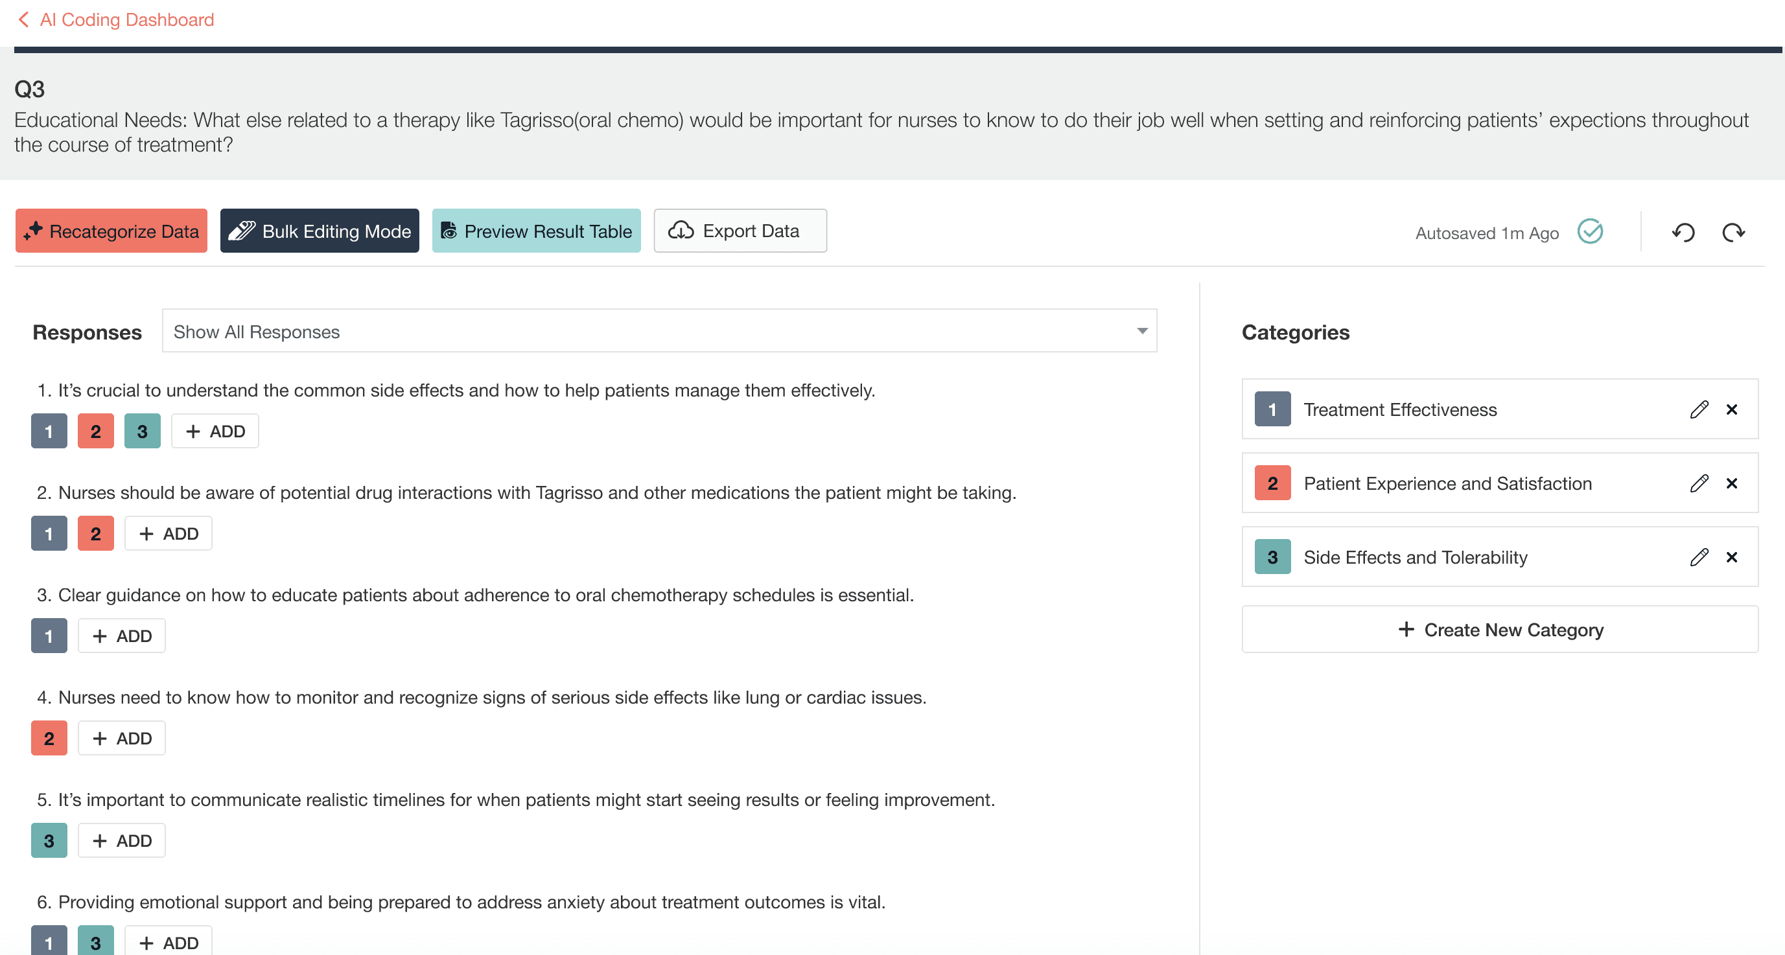Image resolution: width=1785 pixels, height=955 pixels.
Task: Remove the Treatment Effectiveness category
Action: coord(1732,409)
